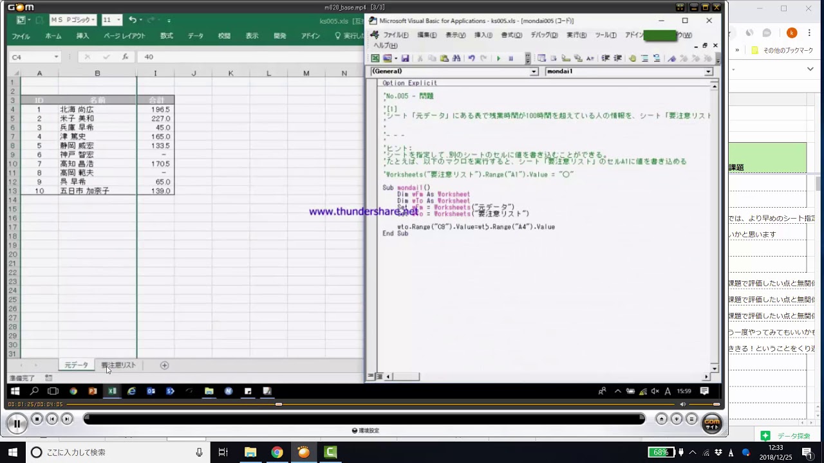Open the (General) object dropdown
Image resolution: width=824 pixels, height=463 pixels.
coord(534,72)
